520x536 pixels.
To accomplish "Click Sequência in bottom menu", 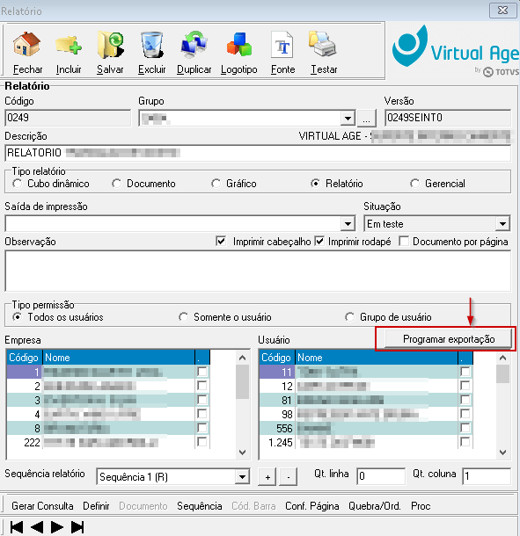I will click(200, 506).
